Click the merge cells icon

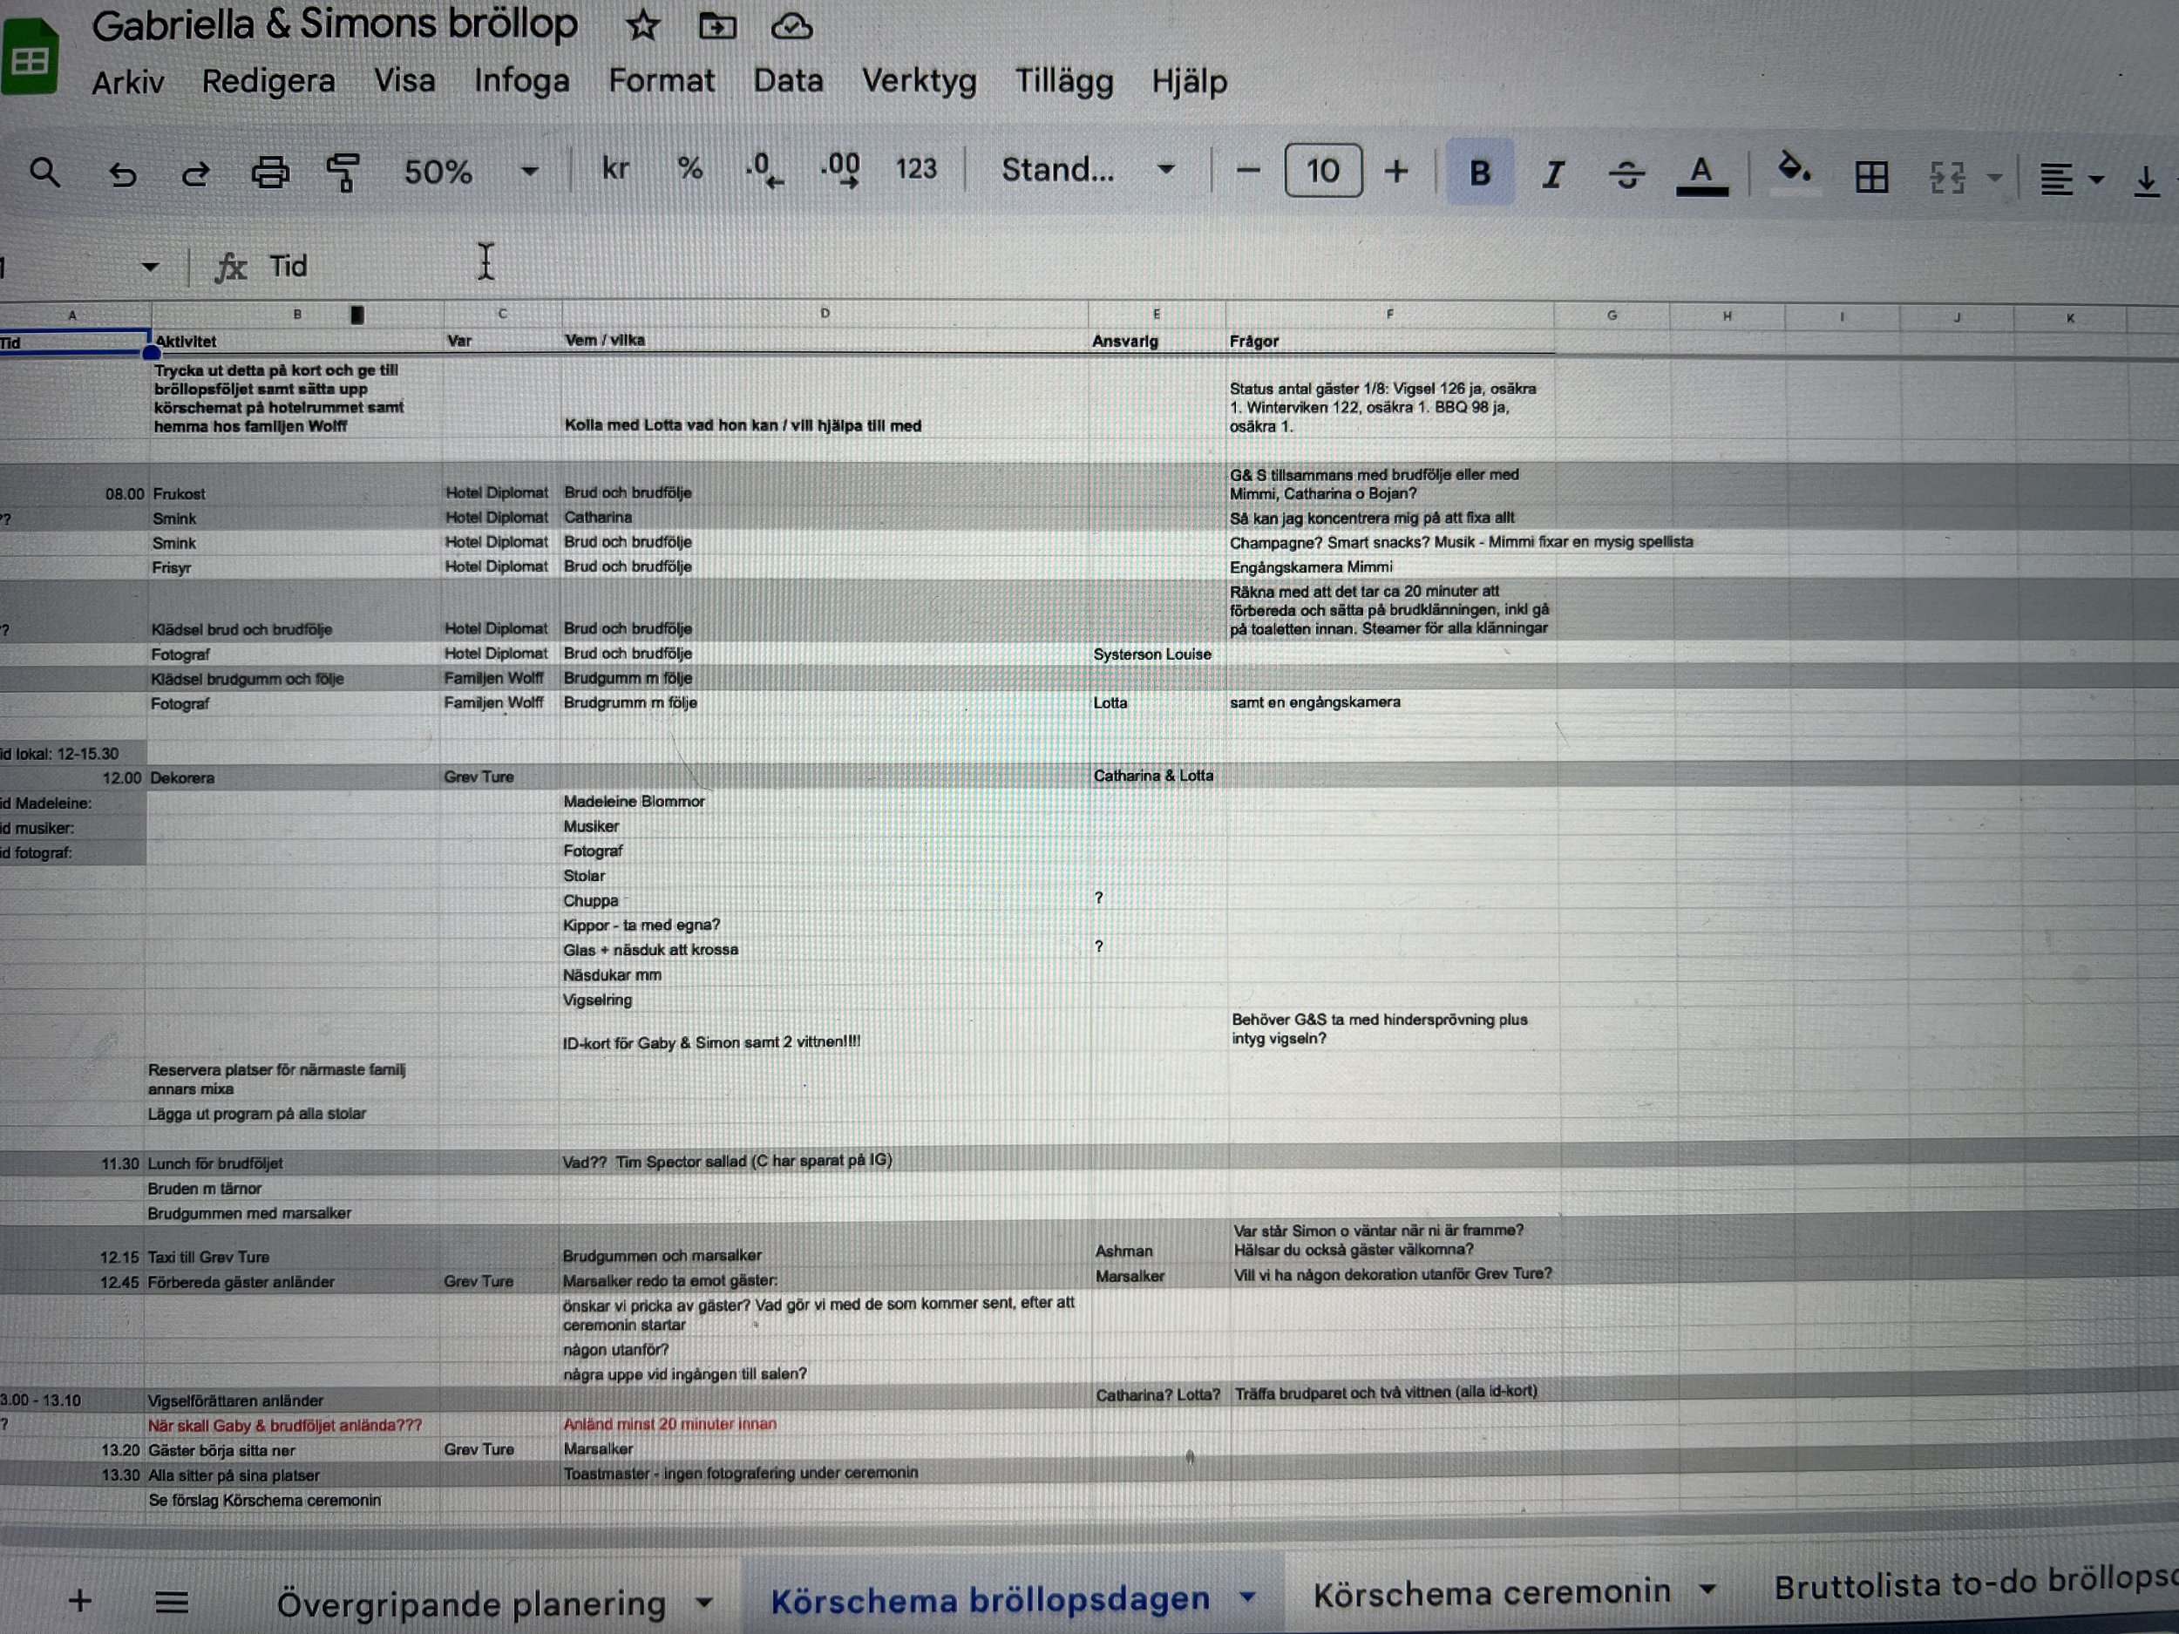click(1946, 177)
